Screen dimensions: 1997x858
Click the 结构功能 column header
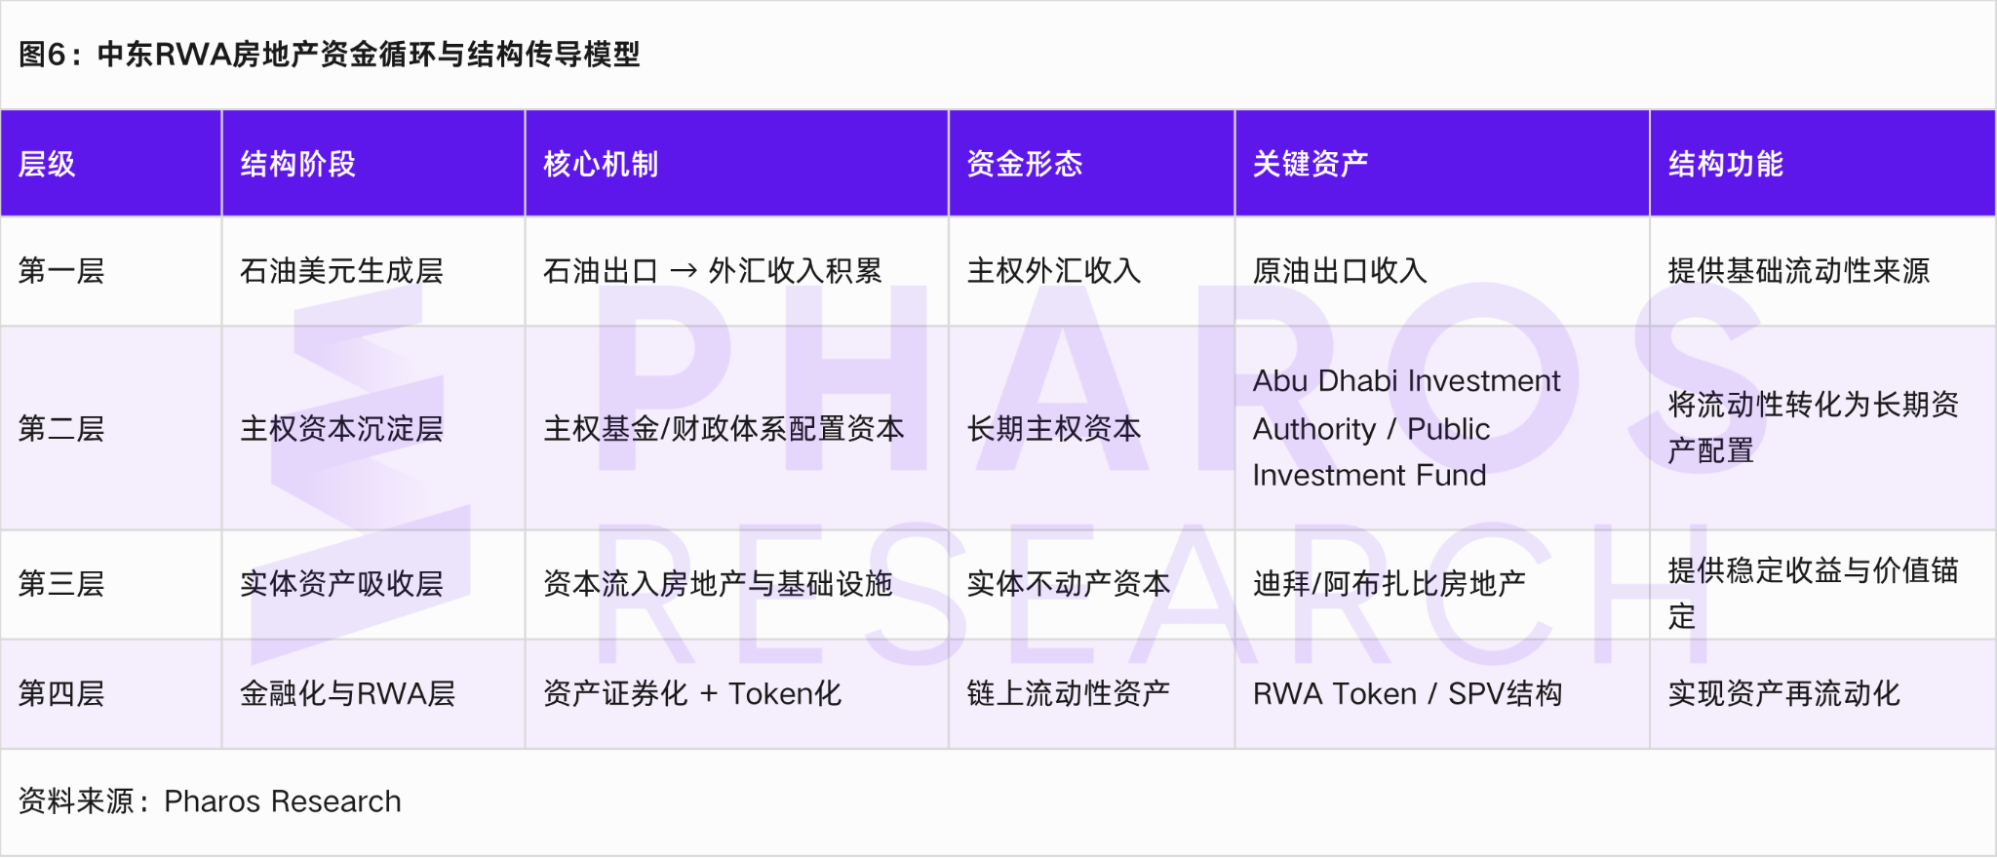1725,164
